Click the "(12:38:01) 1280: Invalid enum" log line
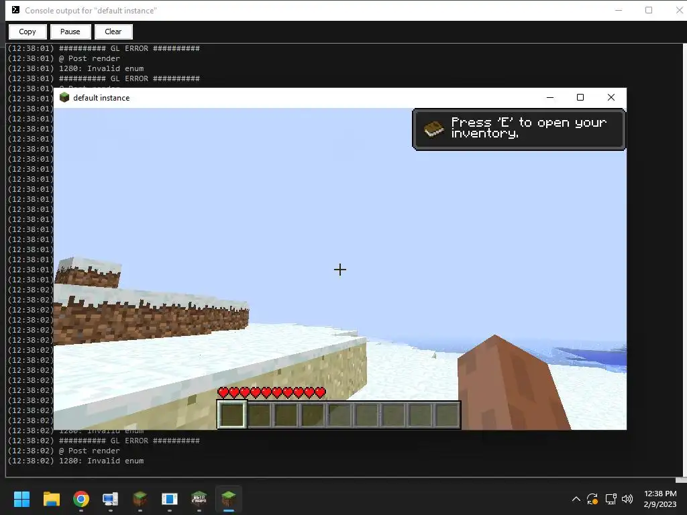Screen dimensions: 687x515 (x=76, y=68)
